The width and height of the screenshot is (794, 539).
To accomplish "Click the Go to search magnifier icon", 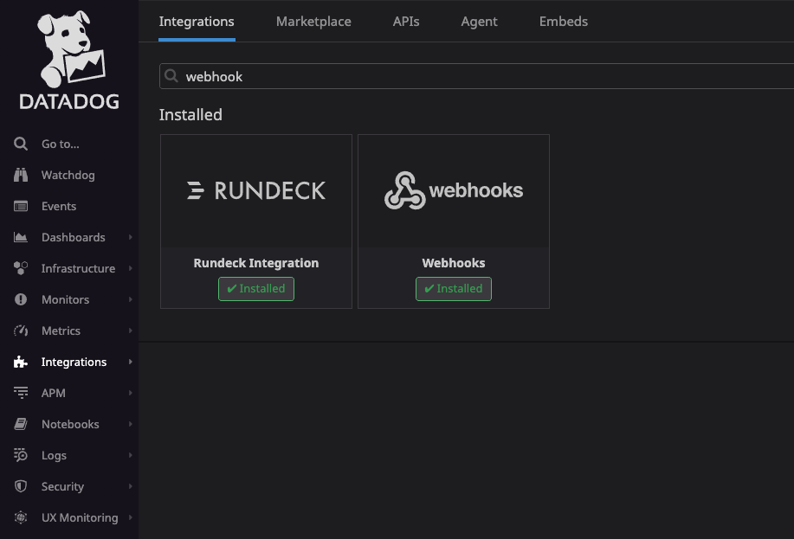I will pyautogui.click(x=21, y=144).
